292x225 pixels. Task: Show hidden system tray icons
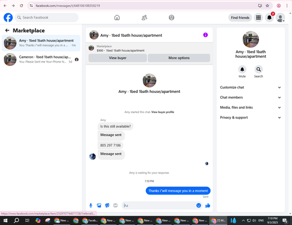243,220
